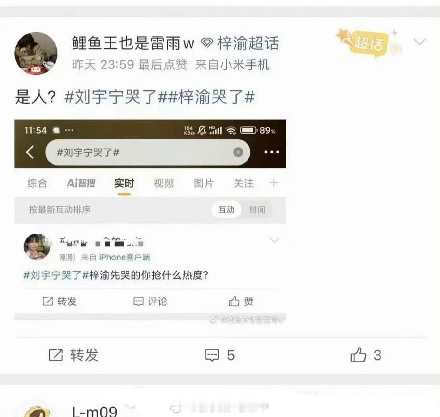The image size is (440, 417).
Task: Tap the back arrow beside the search bar
Action: click(30, 152)
